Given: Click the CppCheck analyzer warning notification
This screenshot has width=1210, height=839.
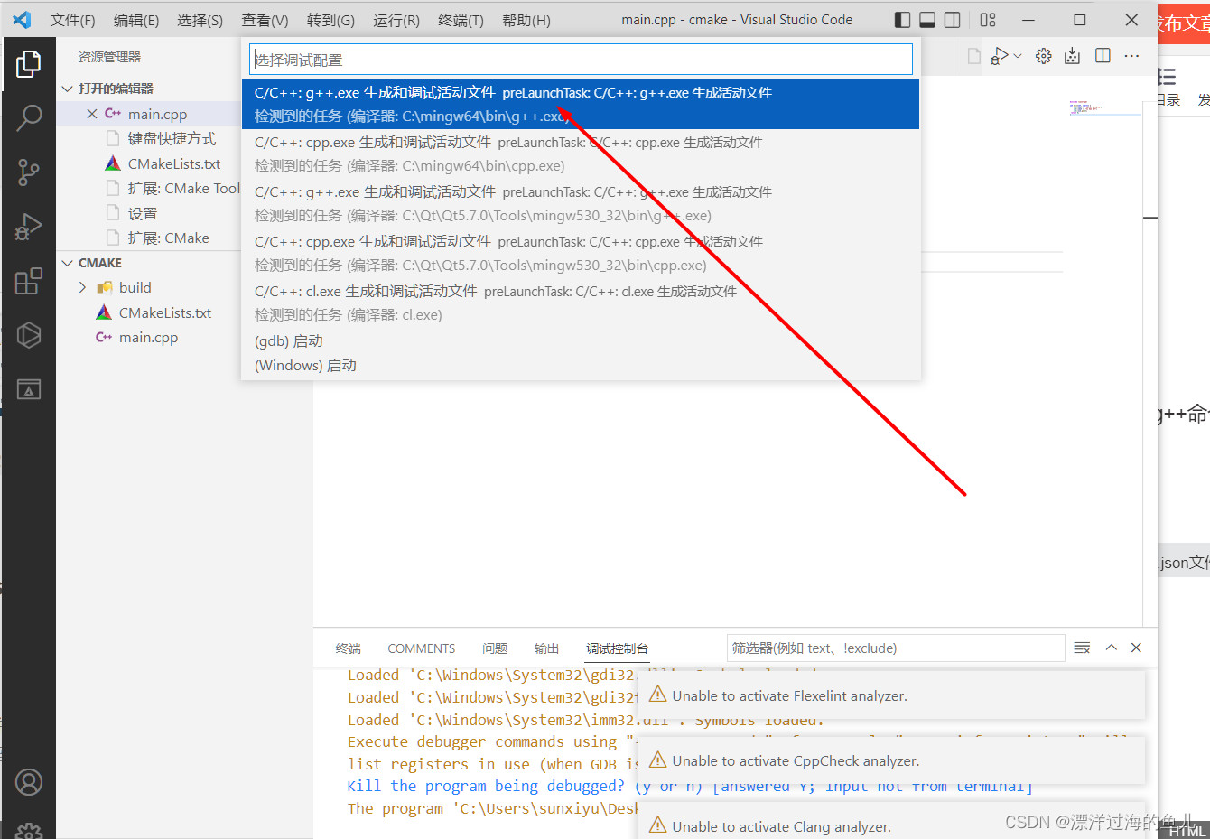Looking at the screenshot, I should [891, 760].
